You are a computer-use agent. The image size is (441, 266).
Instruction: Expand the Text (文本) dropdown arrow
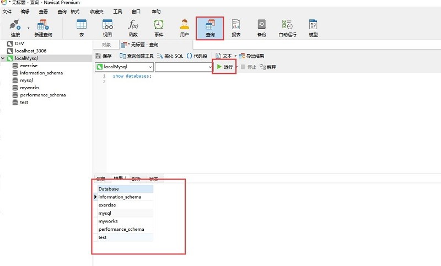[235, 56]
